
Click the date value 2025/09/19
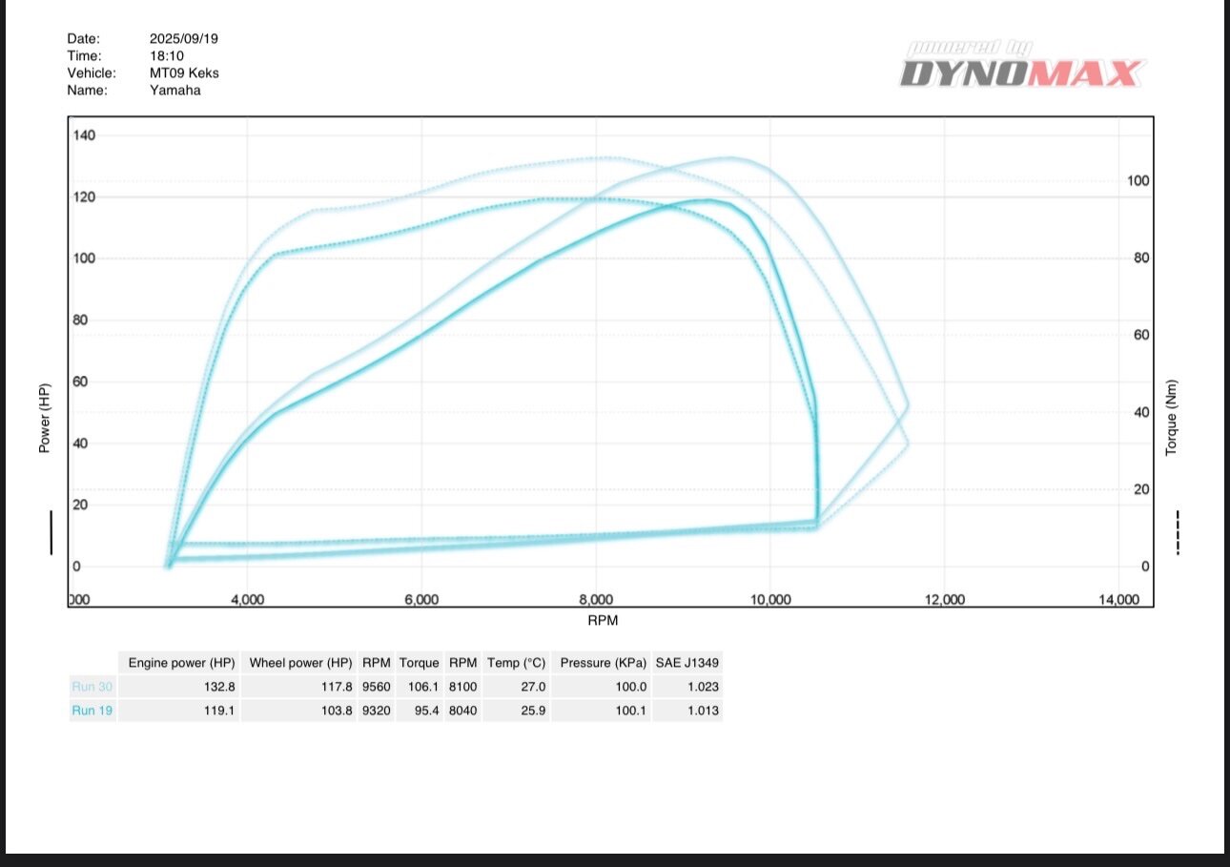[183, 39]
